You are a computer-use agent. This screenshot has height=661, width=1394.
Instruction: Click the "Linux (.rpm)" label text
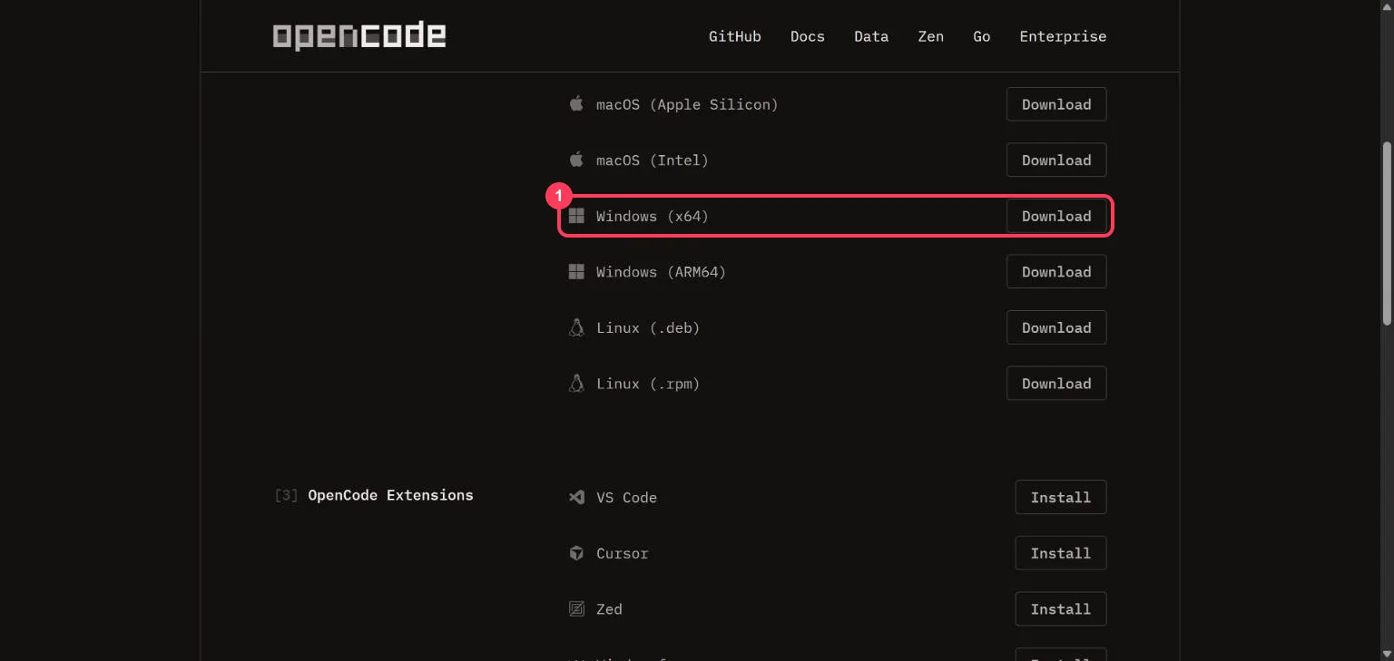648,384
